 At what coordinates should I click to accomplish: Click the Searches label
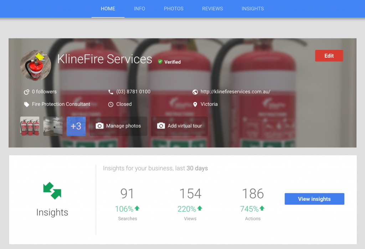[128, 219]
